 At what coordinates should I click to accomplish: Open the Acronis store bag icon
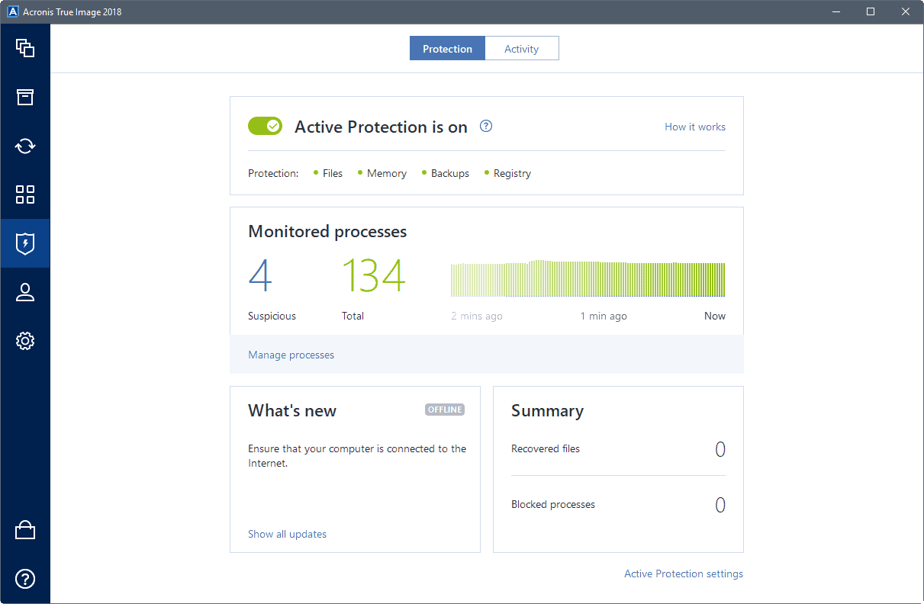[x=25, y=529]
